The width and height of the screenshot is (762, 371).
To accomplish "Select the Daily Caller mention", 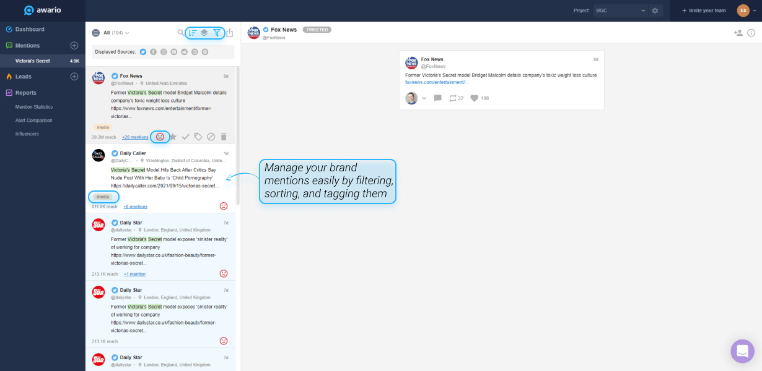I will 160,179.
